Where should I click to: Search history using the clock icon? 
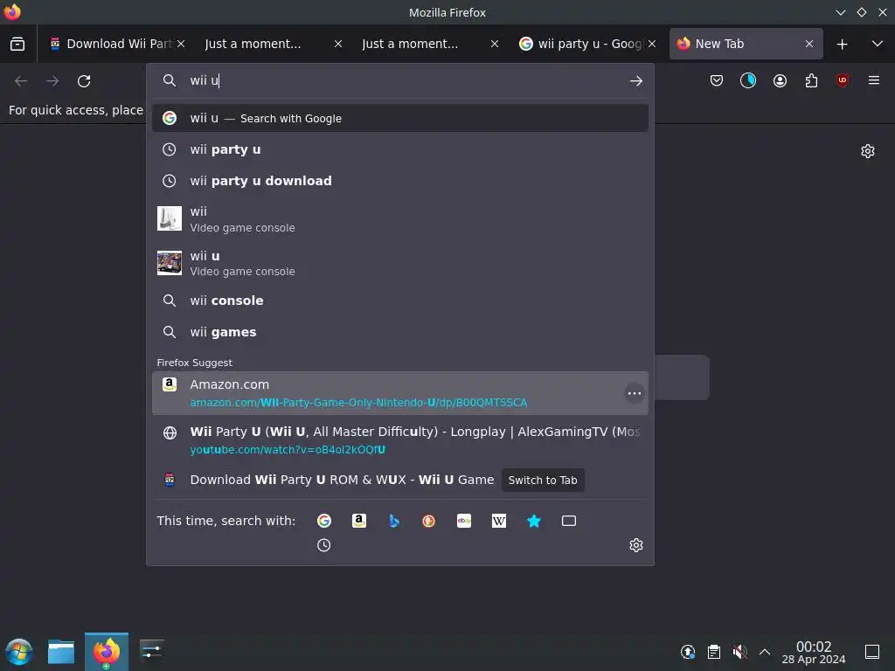click(323, 545)
